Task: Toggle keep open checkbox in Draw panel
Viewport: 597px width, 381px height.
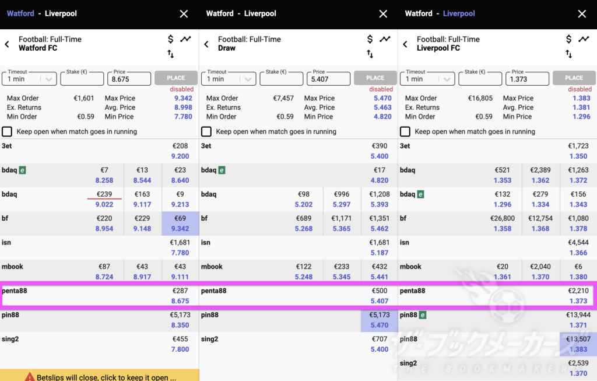Action: 206,132
